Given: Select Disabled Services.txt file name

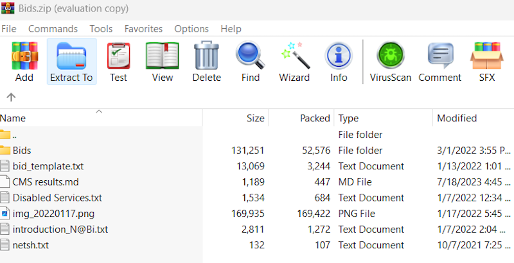Looking at the screenshot, I should click(x=57, y=198).
